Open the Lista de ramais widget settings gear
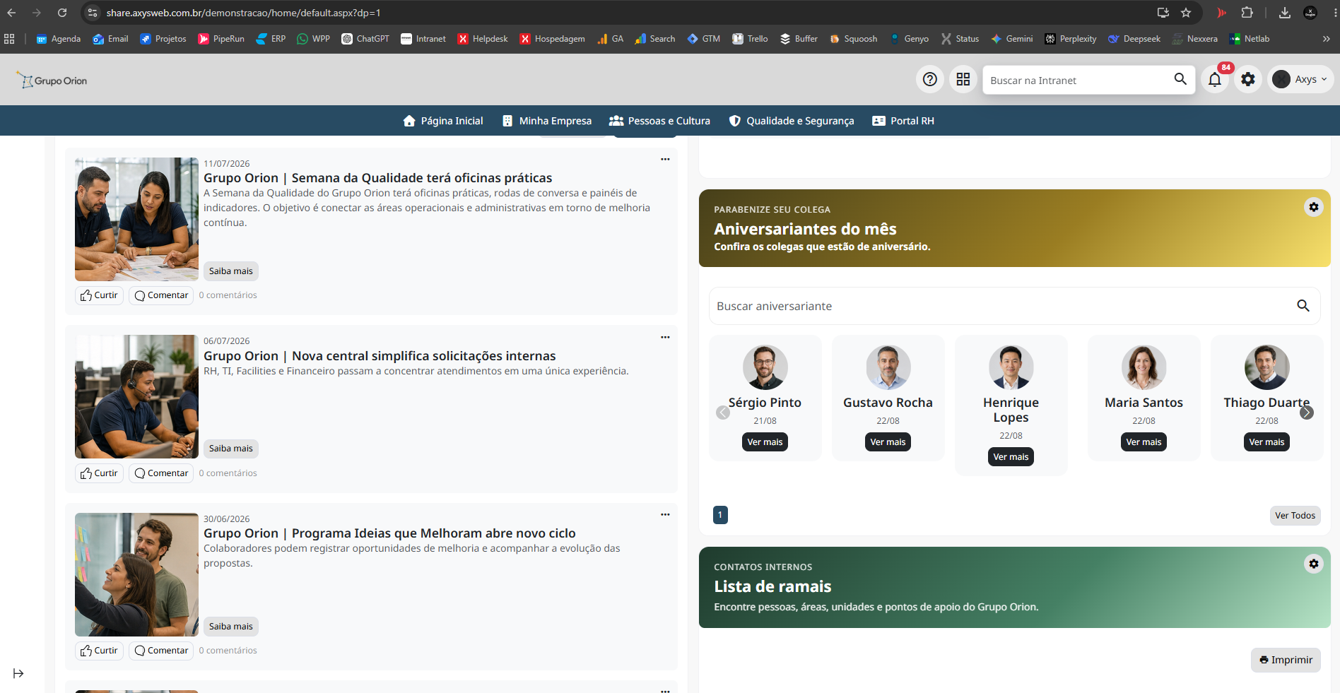The image size is (1340, 693). [x=1314, y=564]
